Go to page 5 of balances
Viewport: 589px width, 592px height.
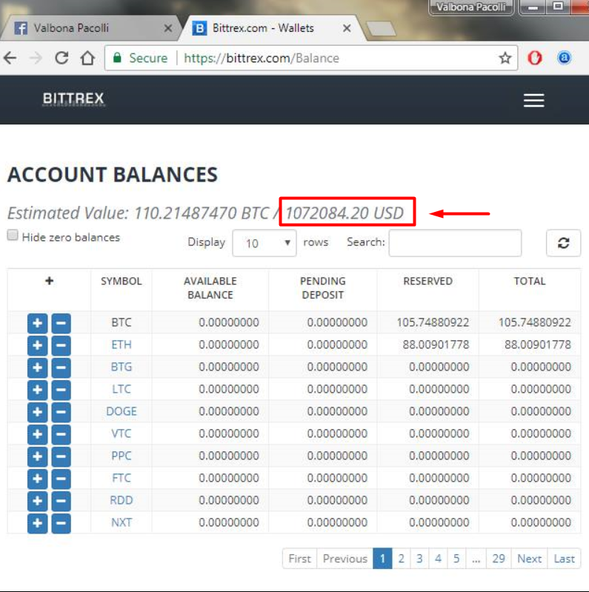[x=456, y=559]
